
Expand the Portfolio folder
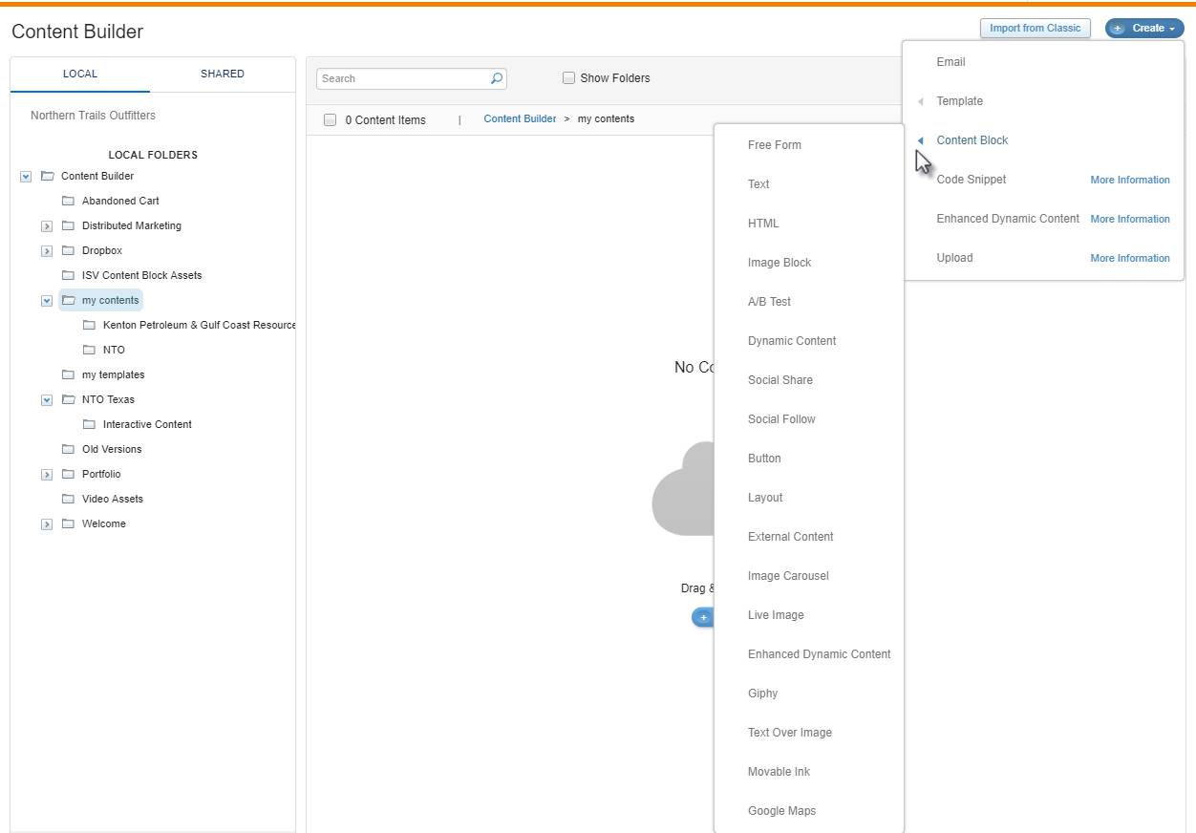point(47,475)
